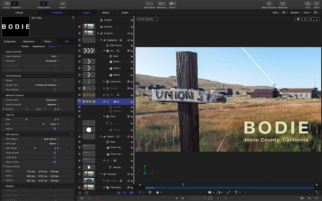Collapse the Control Points section
The width and height of the screenshot is (322, 201).
click(x=4, y=167)
